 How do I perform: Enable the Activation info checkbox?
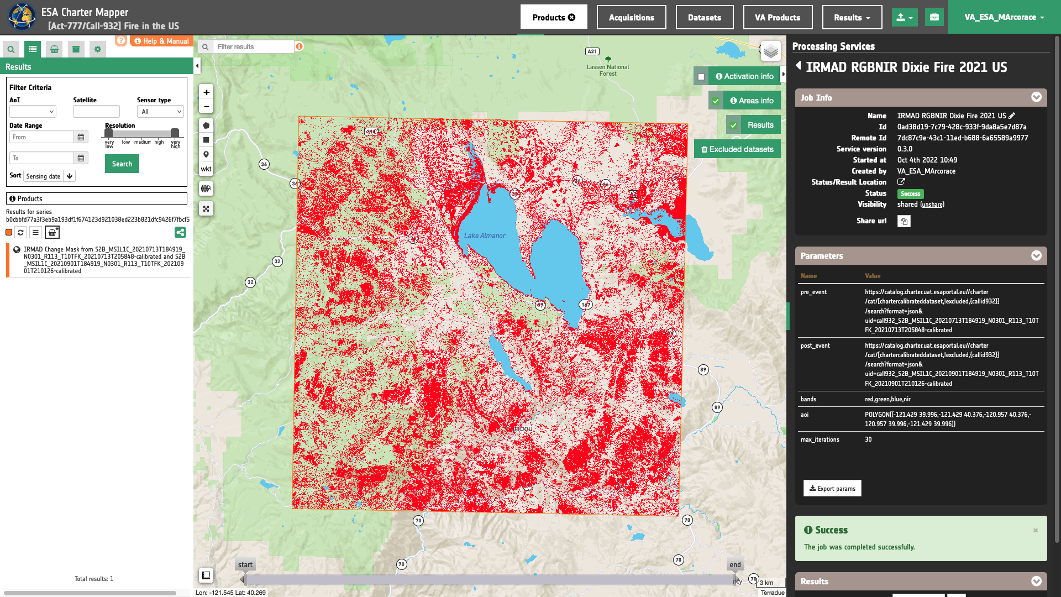(701, 77)
